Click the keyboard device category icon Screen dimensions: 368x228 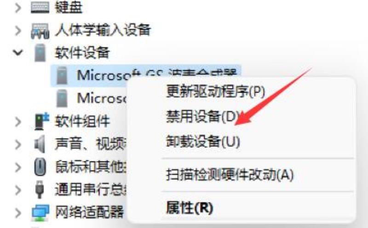40,7
